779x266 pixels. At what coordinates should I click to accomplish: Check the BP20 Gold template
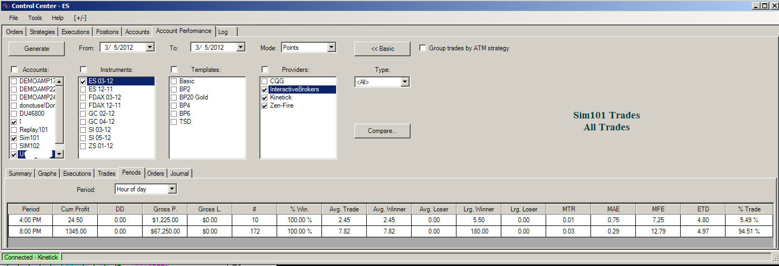pos(174,97)
